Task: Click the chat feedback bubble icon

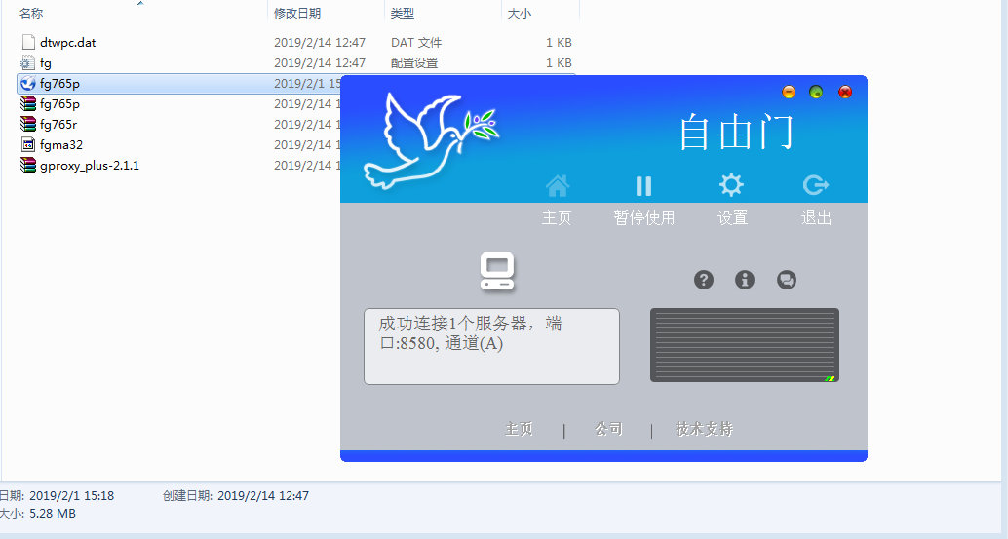Action: pos(786,280)
